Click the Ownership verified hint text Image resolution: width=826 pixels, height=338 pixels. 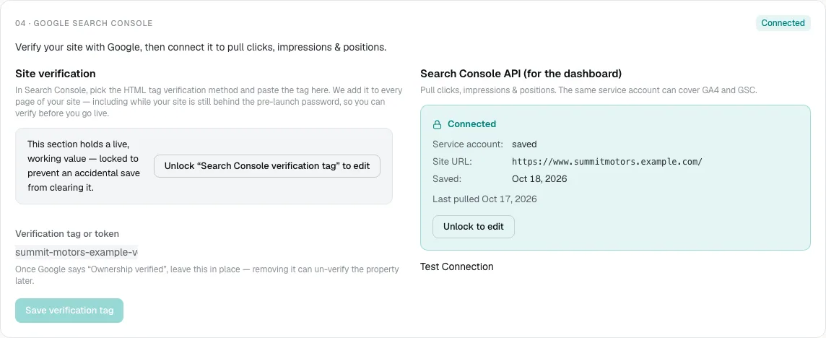tap(207, 275)
